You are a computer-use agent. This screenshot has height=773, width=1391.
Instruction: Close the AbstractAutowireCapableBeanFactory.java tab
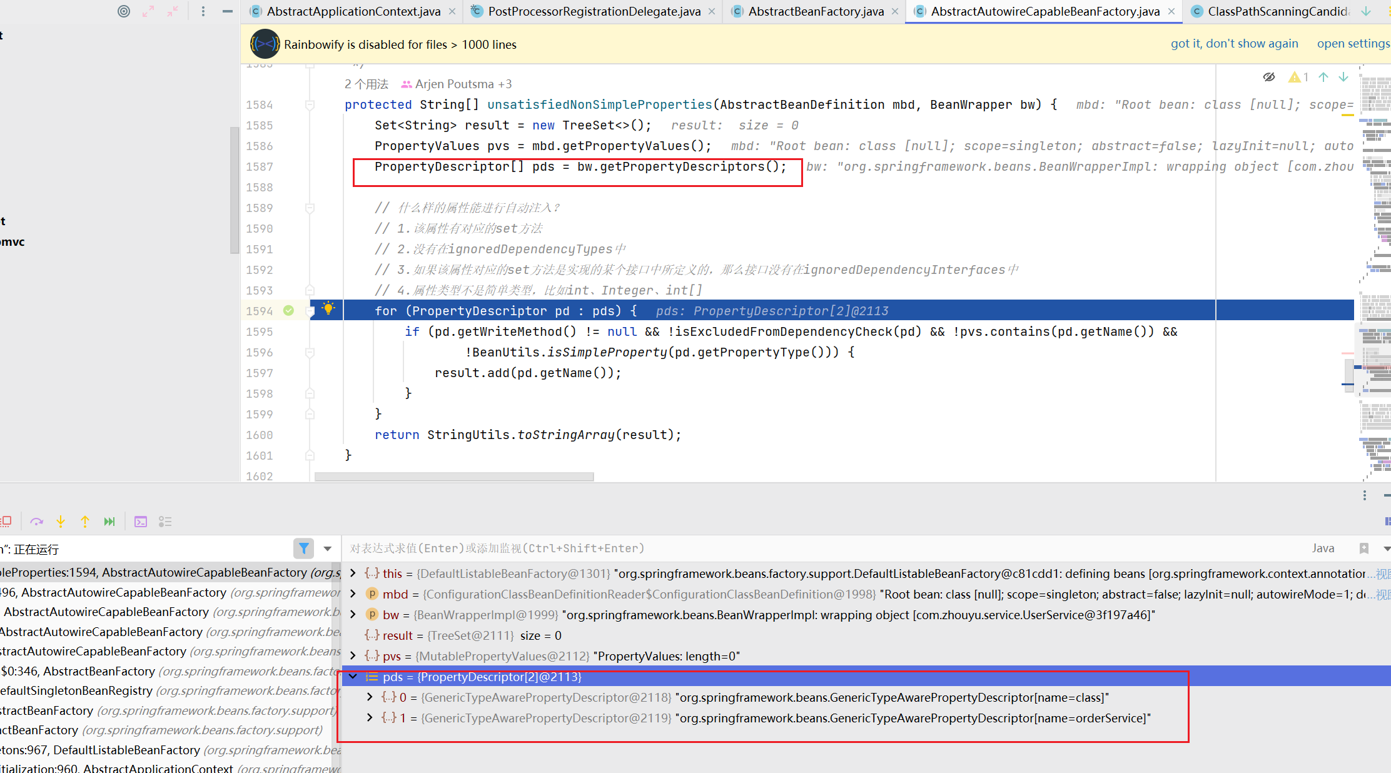[x=1171, y=11]
